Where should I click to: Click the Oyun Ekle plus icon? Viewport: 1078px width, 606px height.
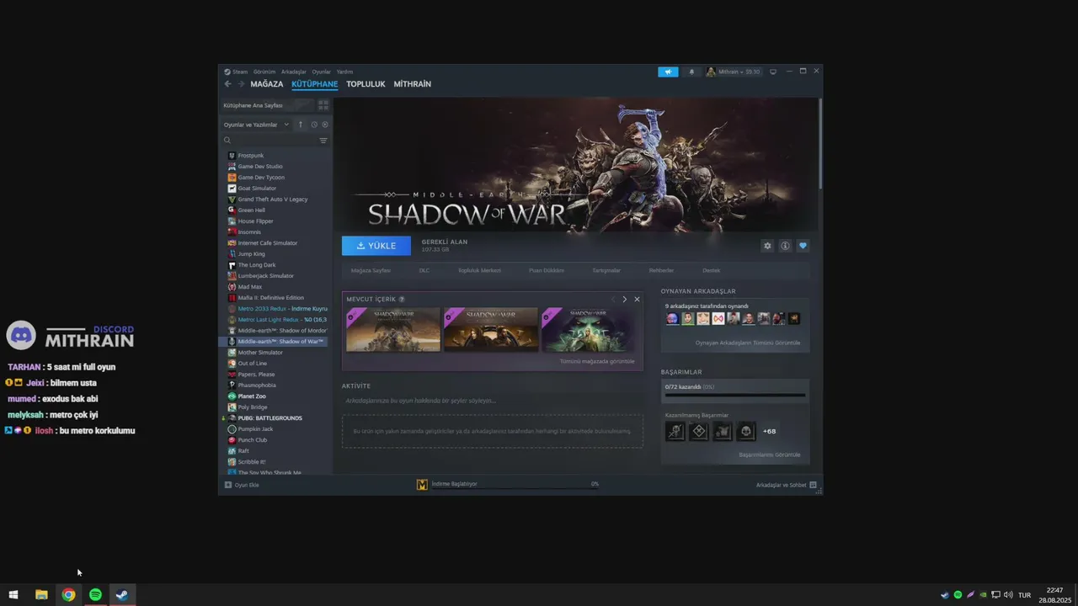pyautogui.click(x=228, y=485)
